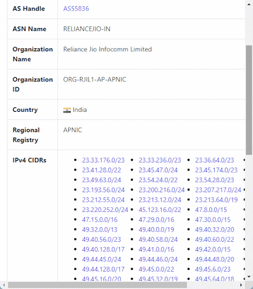Click the ASN Name row label
This screenshot has width=253, height=289.
(29, 29)
